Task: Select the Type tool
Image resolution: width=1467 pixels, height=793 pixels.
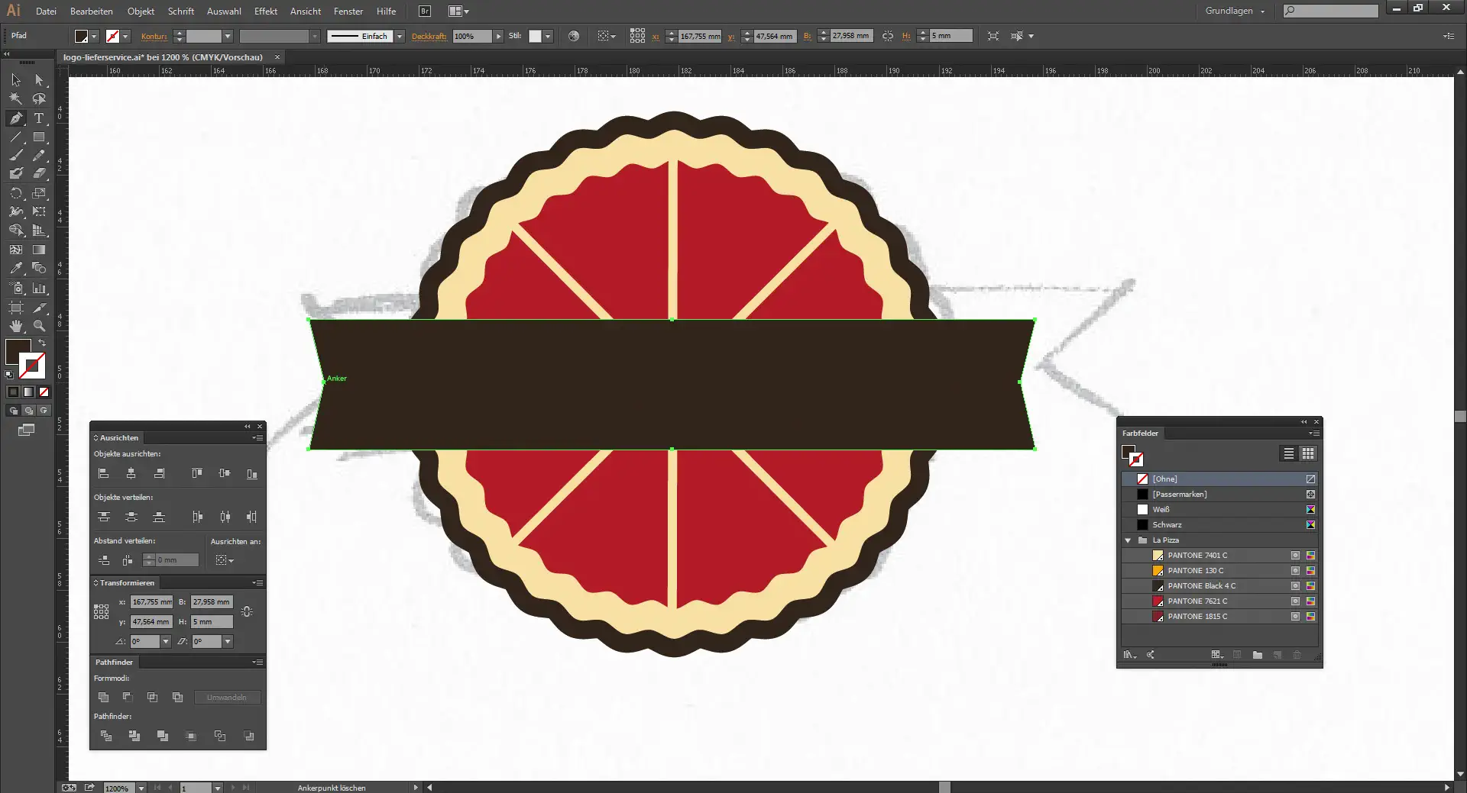Action: (40, 118)
